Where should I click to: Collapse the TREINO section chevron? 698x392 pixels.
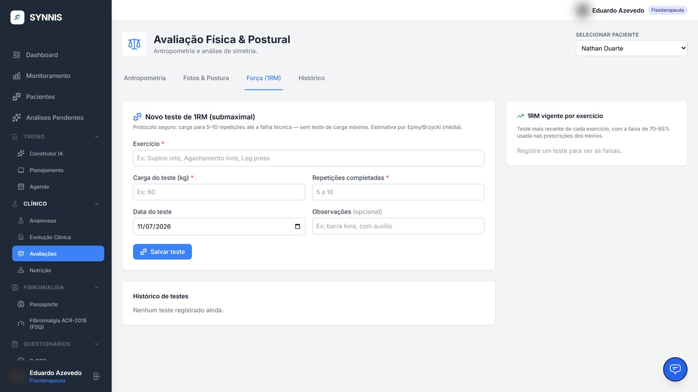[97, 137]
